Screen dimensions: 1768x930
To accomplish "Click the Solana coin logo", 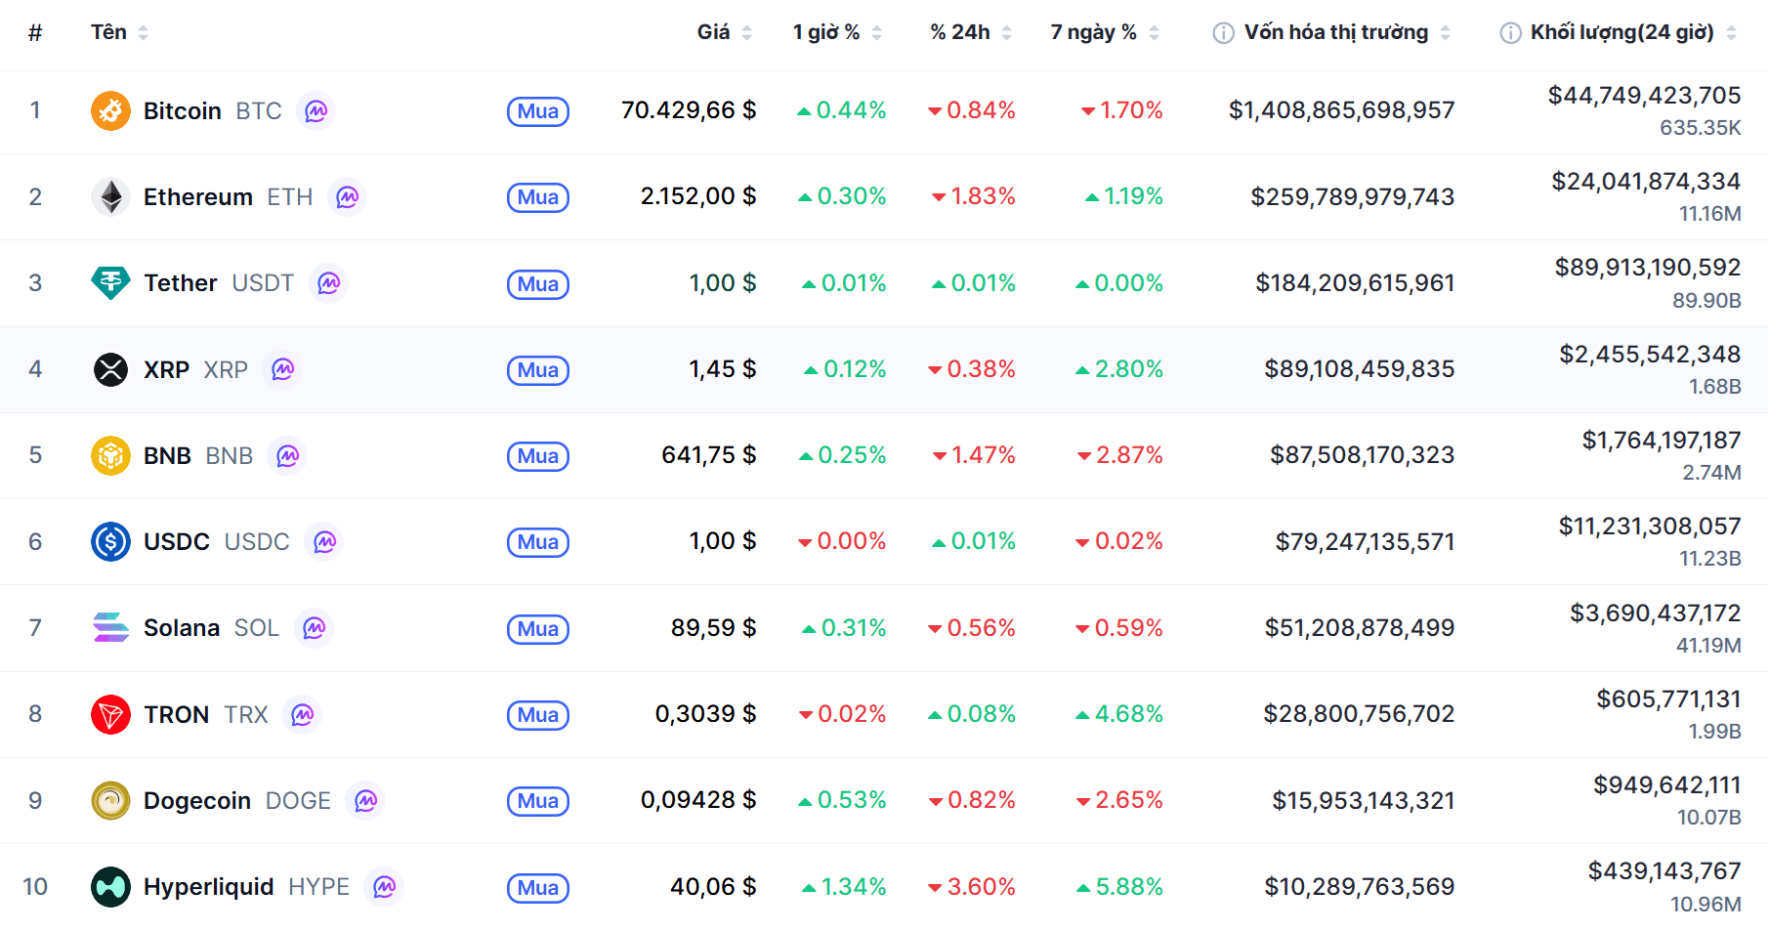I will [x=110, y=627].
